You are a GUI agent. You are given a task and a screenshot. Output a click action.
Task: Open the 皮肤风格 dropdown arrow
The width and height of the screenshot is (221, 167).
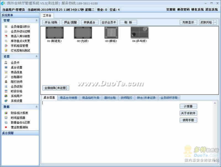[x=215, y=22]
